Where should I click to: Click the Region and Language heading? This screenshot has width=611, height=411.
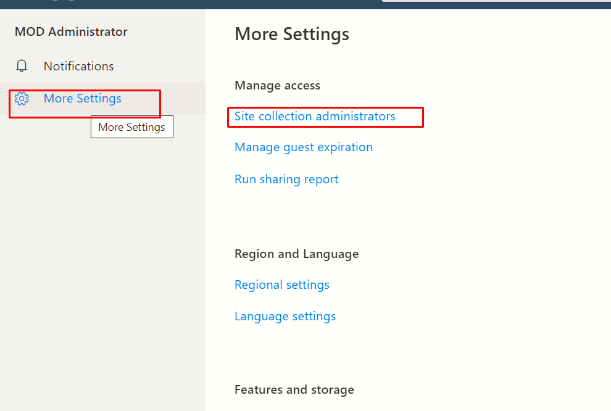pyautogui.click(x=296, y=254)
